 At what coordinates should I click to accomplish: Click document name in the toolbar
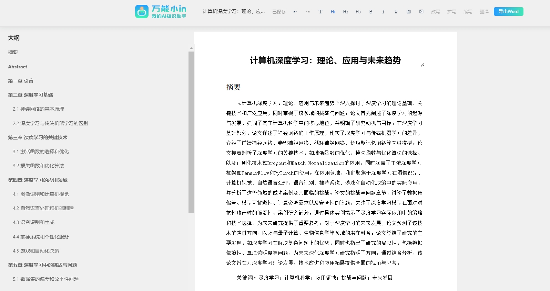tap(234, 12)
